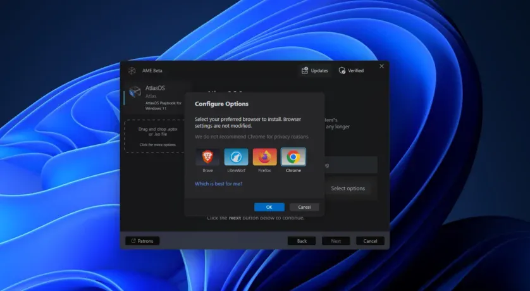The height and width of the screenshot is (291, 530).
Task: Select the Brave browser icon
Action: [x=207, y=157]
